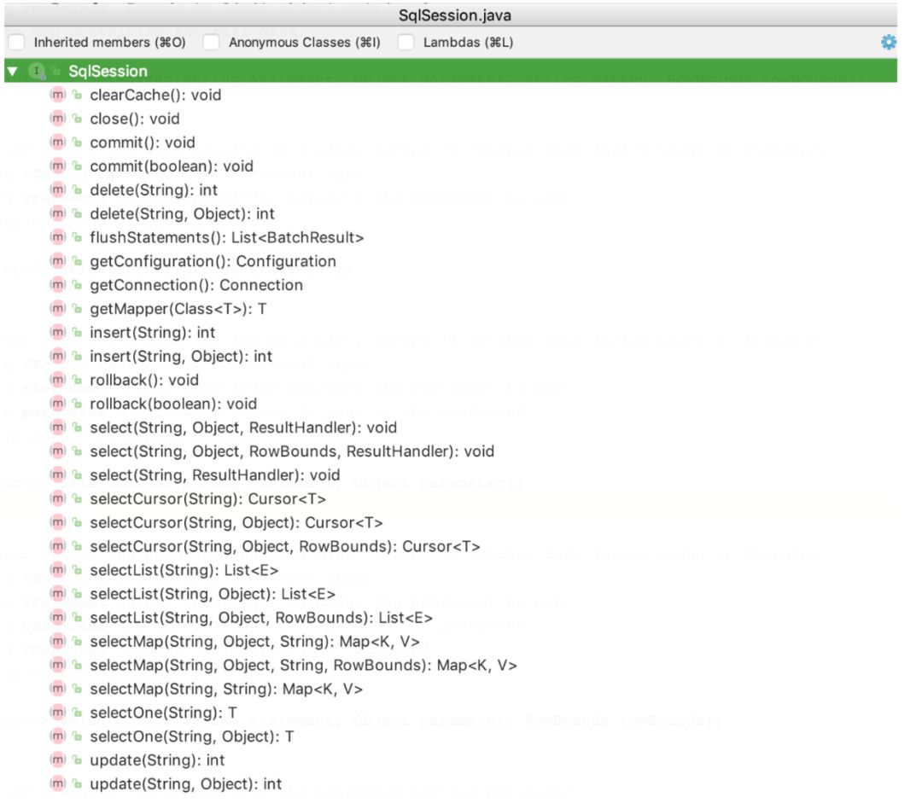The image size is (922, 809).
Task: Click the public-access lock icon beside delete(String, Object)
Action: tap(77, 213)
